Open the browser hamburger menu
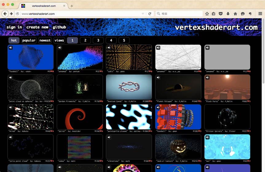 pyautogui.click(x=260, y=14)
